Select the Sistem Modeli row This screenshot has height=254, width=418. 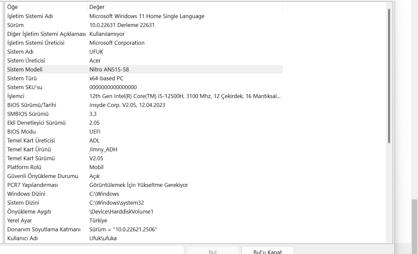pos(144,69)
